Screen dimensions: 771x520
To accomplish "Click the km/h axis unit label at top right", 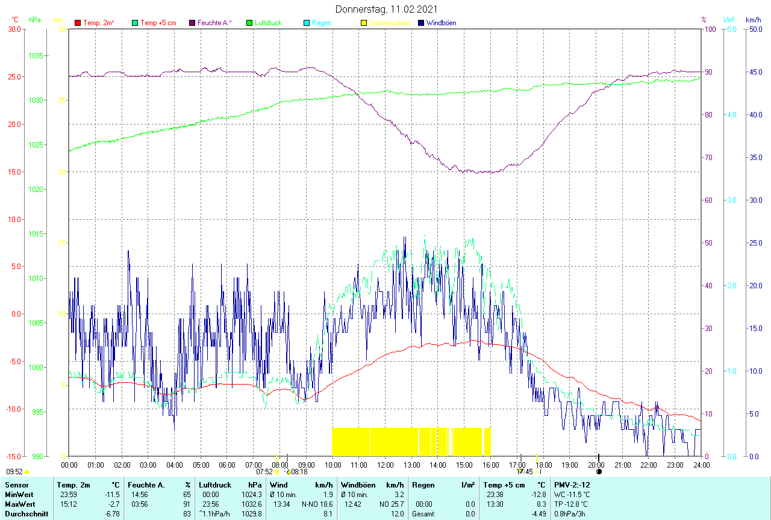I will click(754, 20).
